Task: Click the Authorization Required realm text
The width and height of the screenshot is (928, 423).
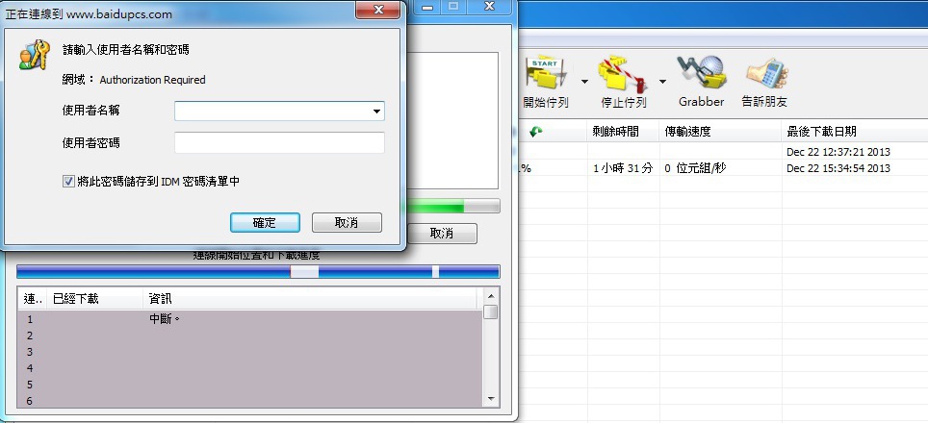Action: pos(153,80)
